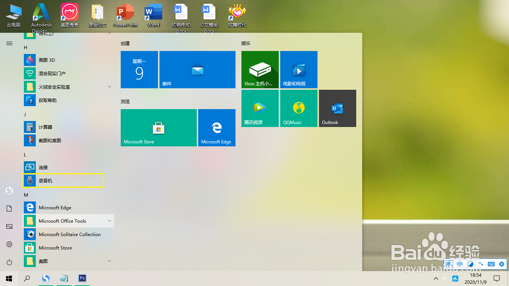Image resolution: width=509 pixels, height=286 pixels.
Task: Click the input method icon in system tray
Action: click(455, 279)
